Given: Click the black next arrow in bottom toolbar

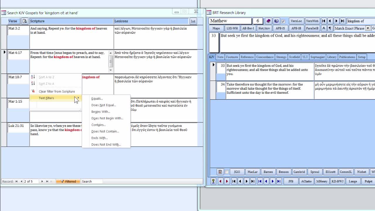Looking at the screenshot, I should pos(246,181).
